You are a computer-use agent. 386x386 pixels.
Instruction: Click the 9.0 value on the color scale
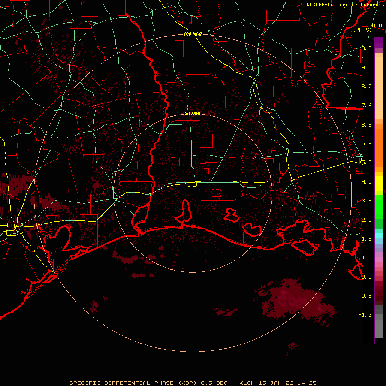pos(367,67)
